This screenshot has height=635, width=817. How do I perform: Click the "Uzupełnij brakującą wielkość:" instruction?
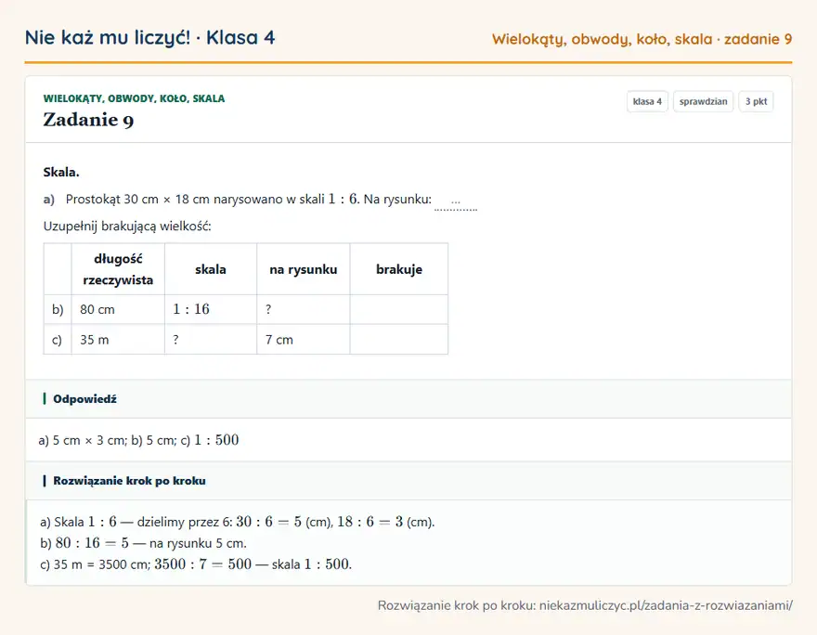(x=127, y=227)
